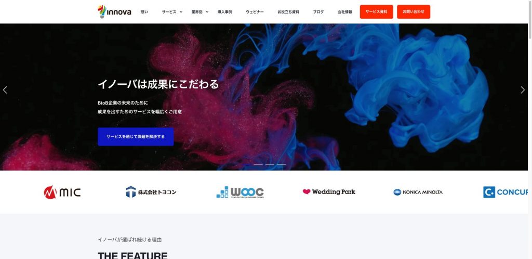Click the Konica Minolta logo
Screen dimensions: 532x259
pyautogui.click(x=418, y=192)
